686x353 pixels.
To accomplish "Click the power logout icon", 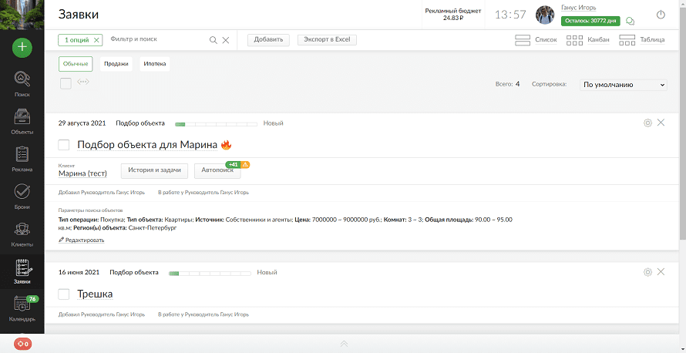I will [x=661, y=15].
